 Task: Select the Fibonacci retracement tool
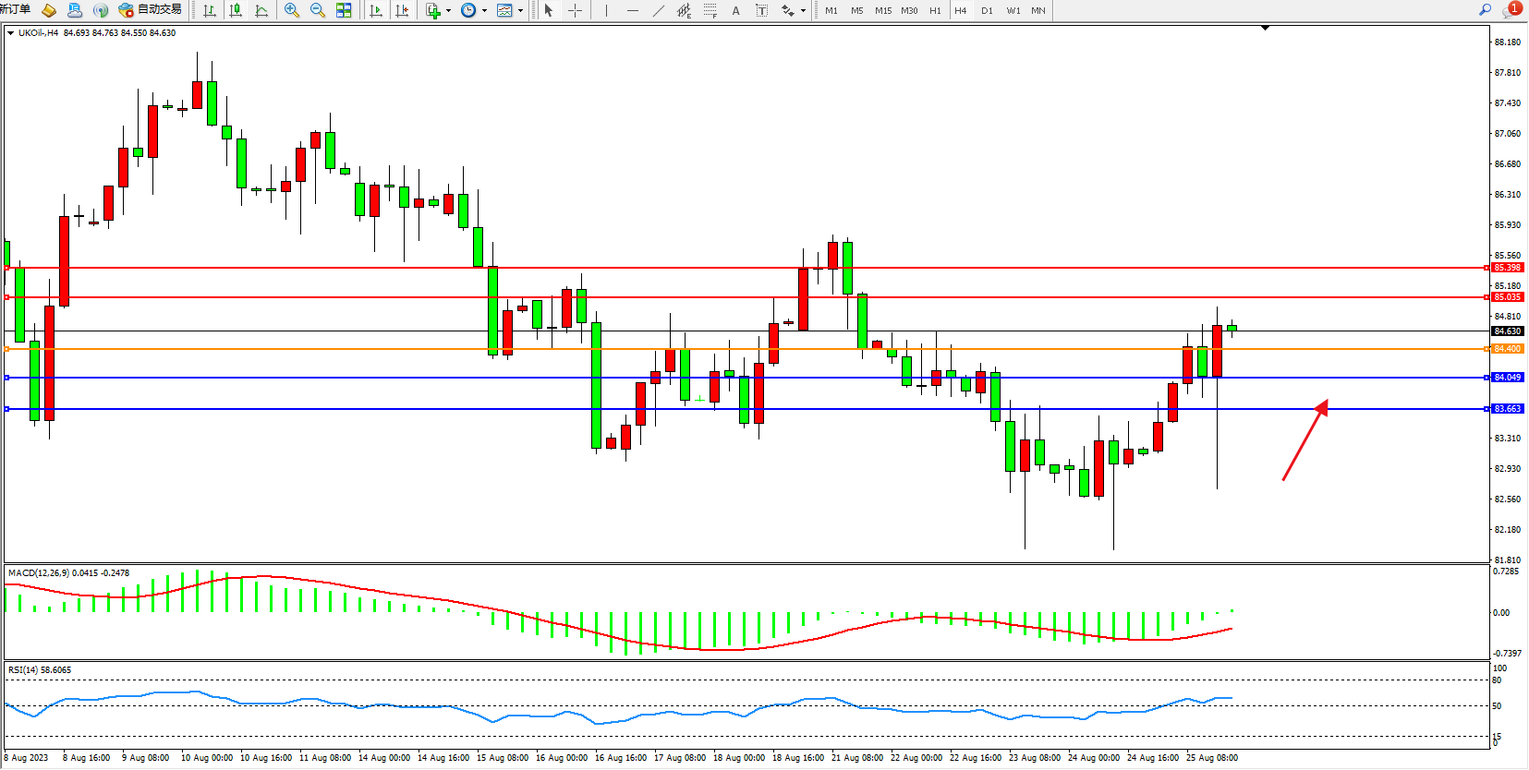pyautogui.click(x=710, y=10)
